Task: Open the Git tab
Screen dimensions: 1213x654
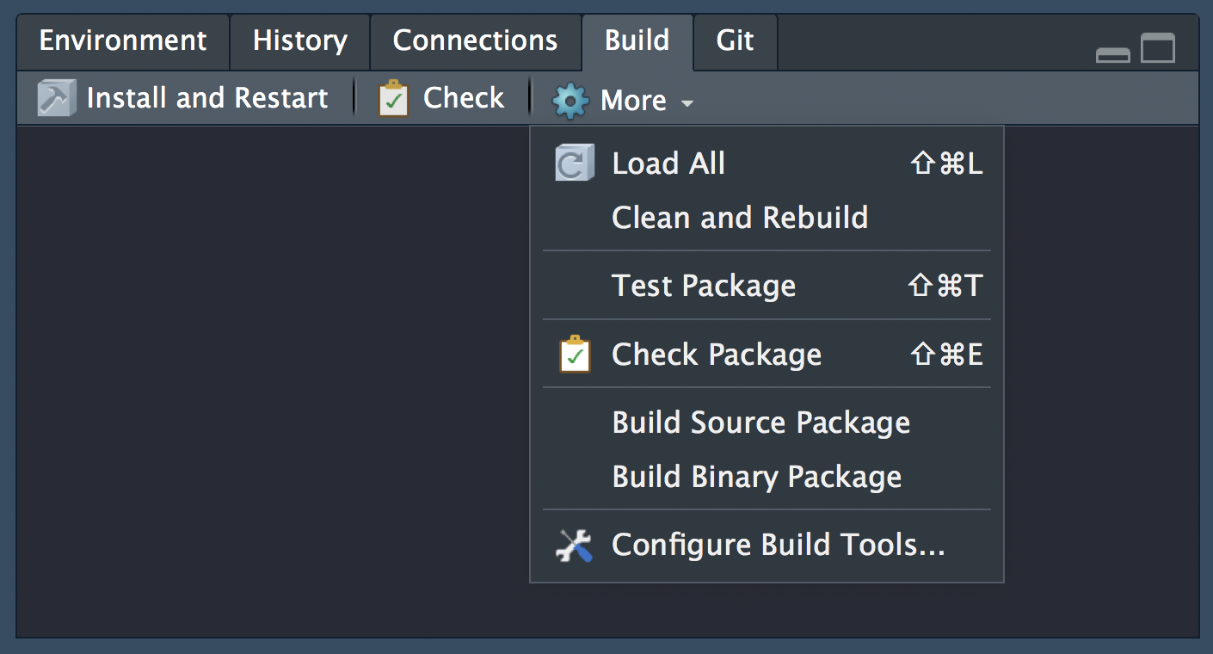Action: click(x=736, y=41)
